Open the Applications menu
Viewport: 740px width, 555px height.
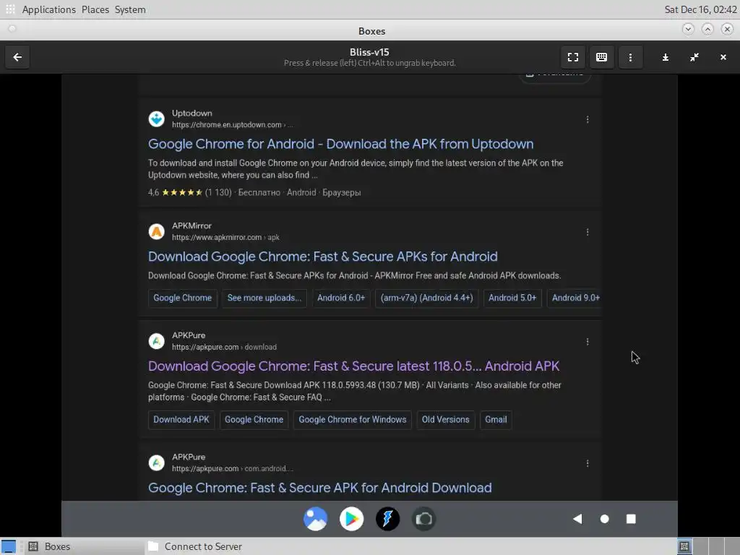click(48, 9)
